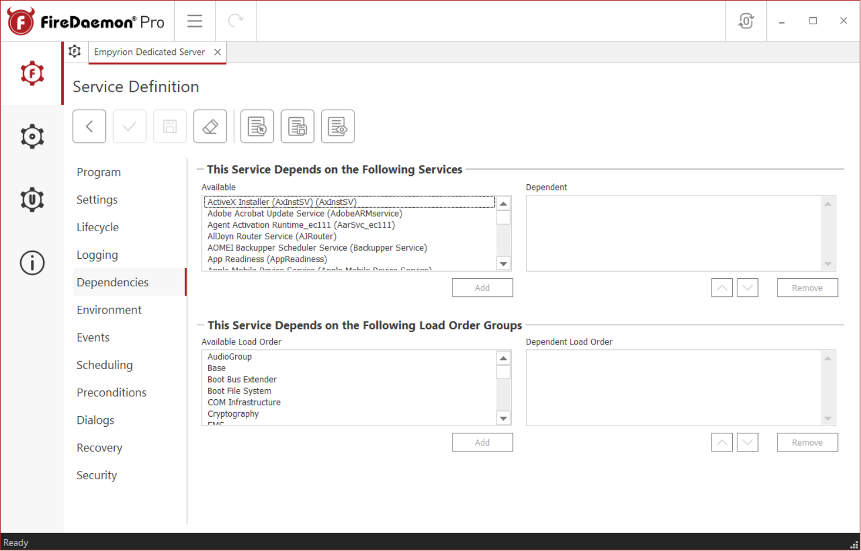Click Remove under Dependent Load Order list
This screenshot has height=551, width=861.
pos(807,442)
